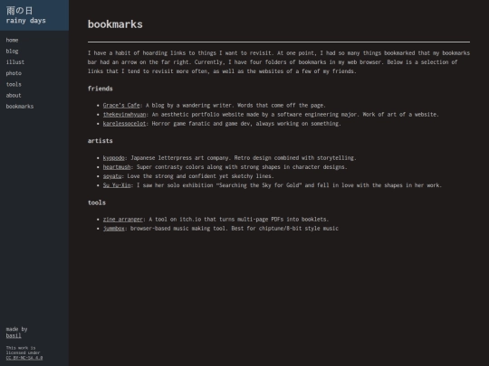Visit thekevinwhyuan portfolio link

[124, 115]
